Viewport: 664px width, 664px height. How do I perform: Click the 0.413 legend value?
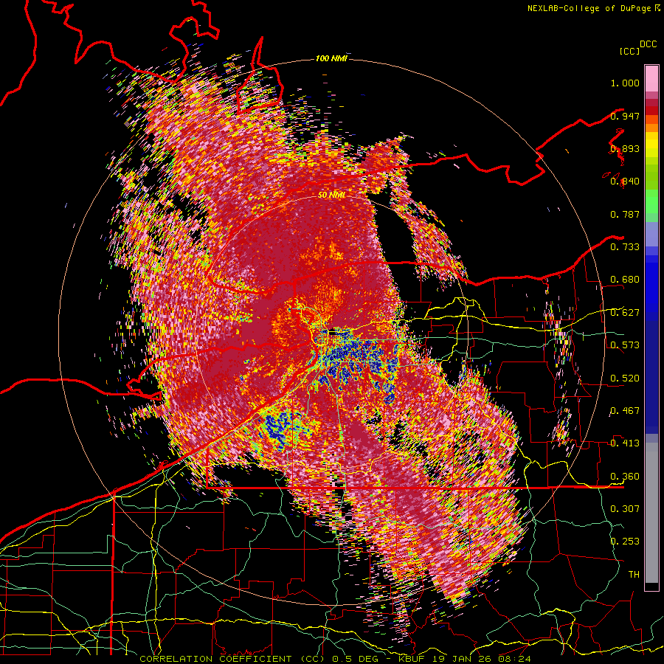point(625,443)
